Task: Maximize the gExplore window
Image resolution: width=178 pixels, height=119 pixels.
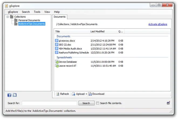Action: [159, 5]
